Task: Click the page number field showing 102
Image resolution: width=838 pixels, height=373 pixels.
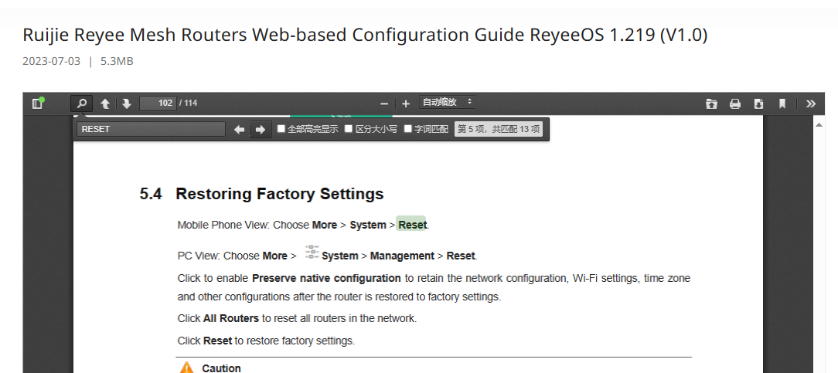Action: click(158, 103)
